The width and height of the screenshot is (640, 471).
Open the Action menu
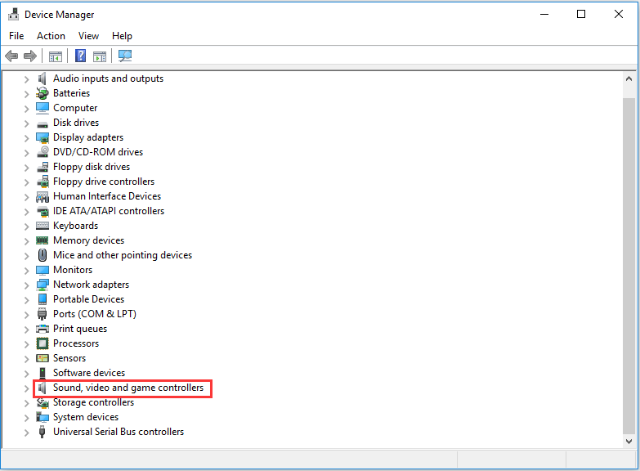(51, 36)
